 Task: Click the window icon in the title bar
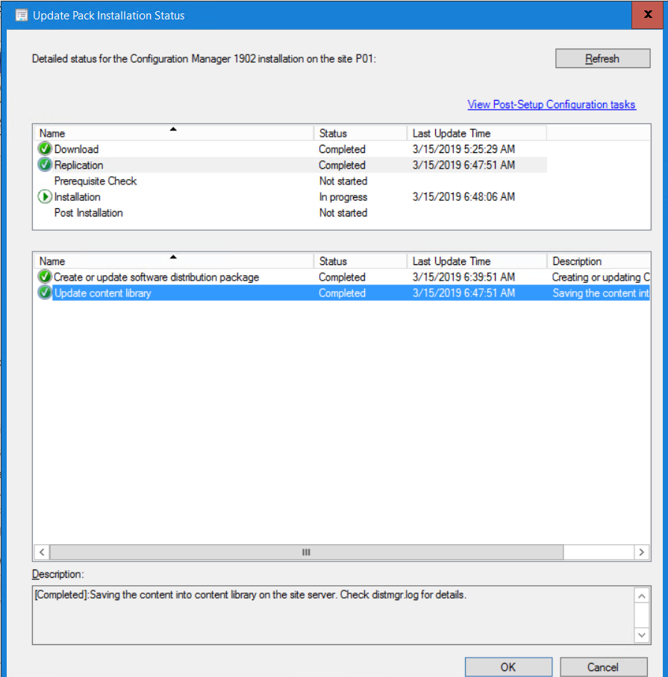point(21,15)
